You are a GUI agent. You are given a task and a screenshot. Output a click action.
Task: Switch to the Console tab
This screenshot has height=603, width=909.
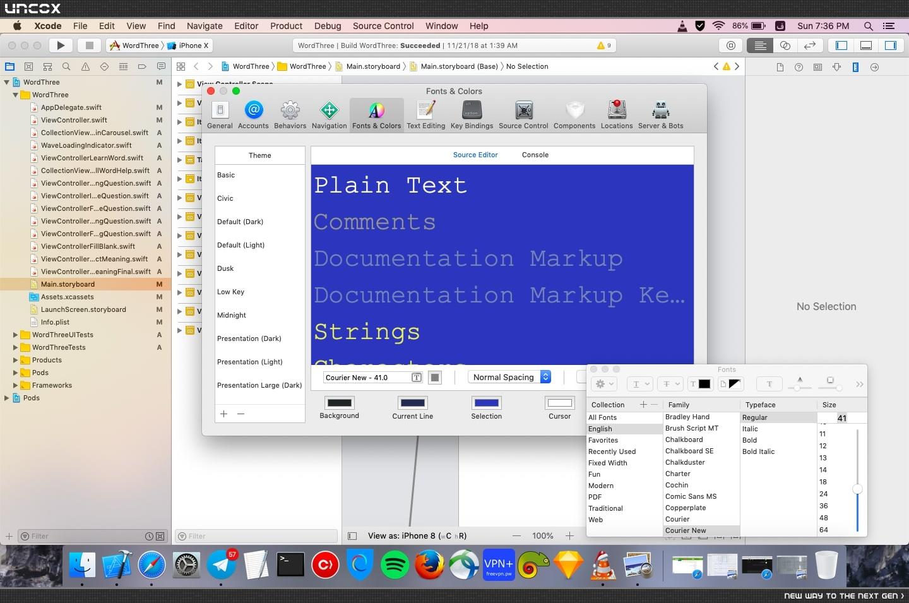click(535, 155)
